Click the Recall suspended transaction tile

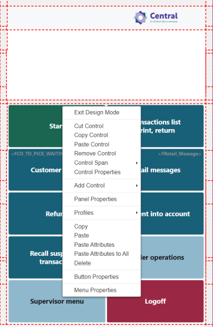(x=36, y=257)
